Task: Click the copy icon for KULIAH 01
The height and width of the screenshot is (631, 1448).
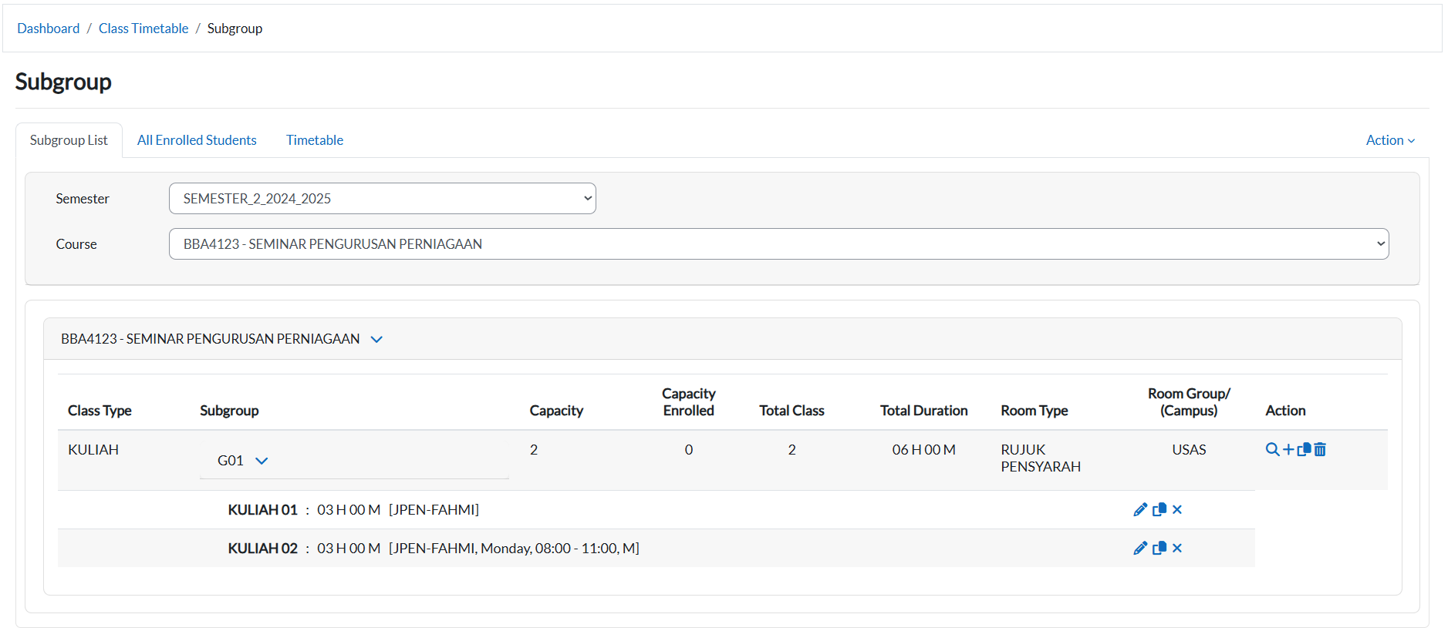Action: click(1159, 509)
